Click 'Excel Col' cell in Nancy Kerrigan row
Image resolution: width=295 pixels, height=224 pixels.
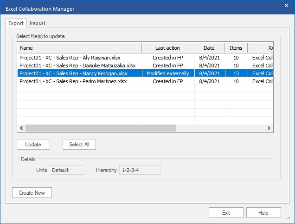click(261, 73)
